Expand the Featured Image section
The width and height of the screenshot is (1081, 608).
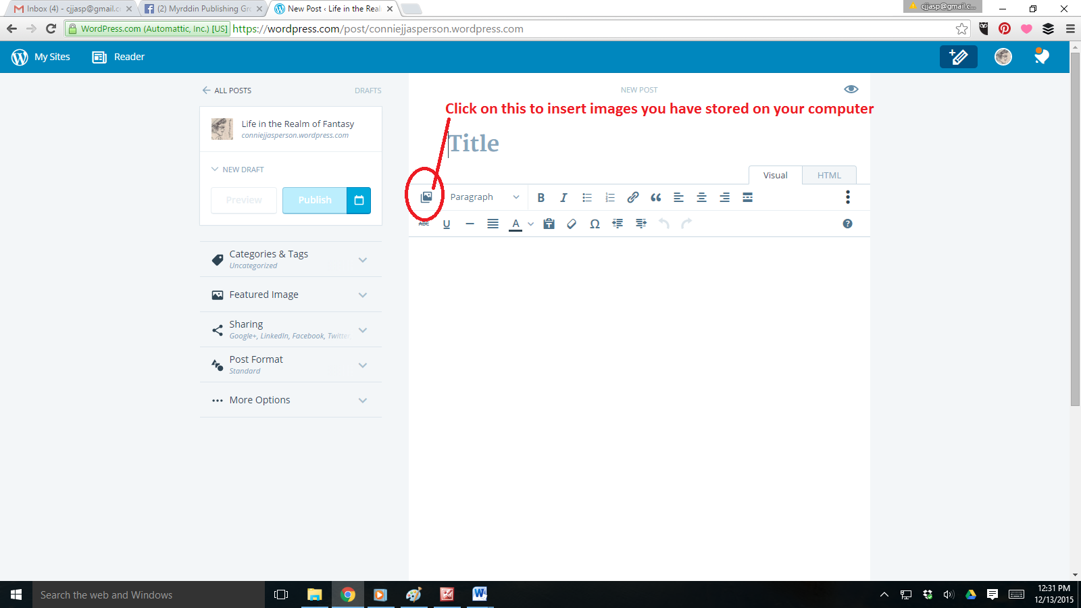click(x=291, y=295)
